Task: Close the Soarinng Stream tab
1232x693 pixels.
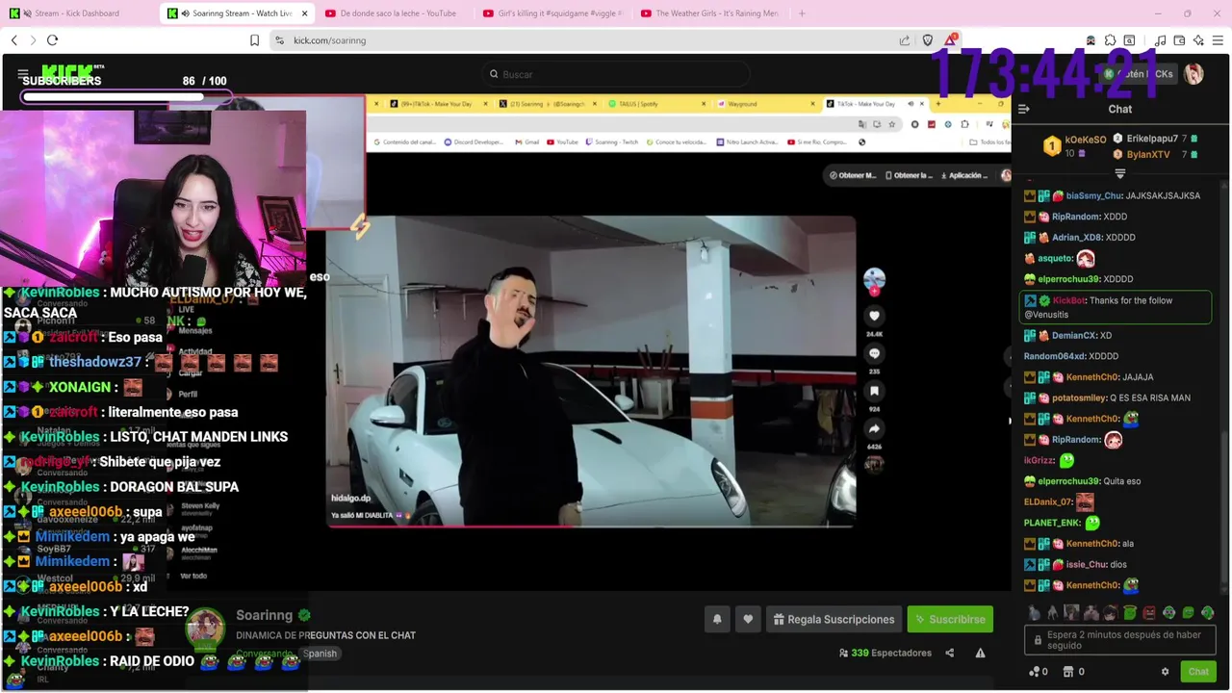Action: pyautogui.click(x=304, y=13)
